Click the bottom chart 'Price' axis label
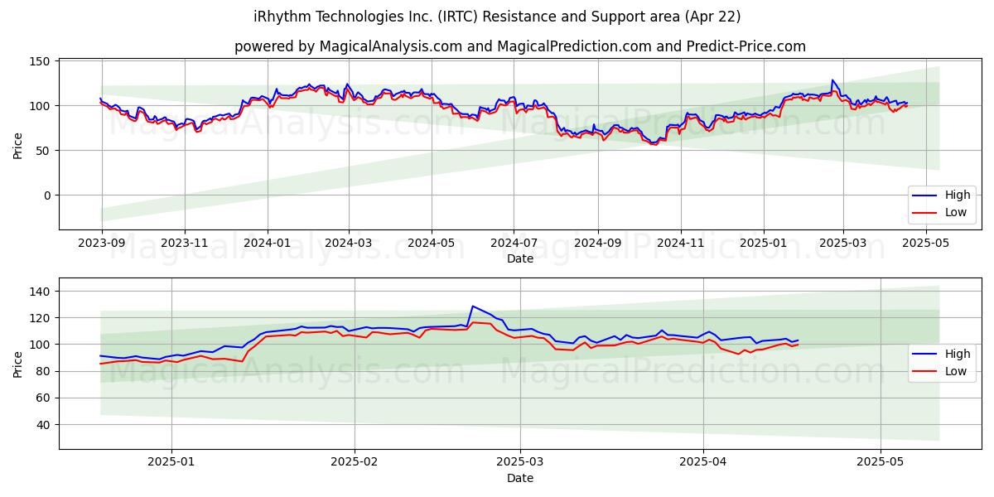 [x=18, y=363]
